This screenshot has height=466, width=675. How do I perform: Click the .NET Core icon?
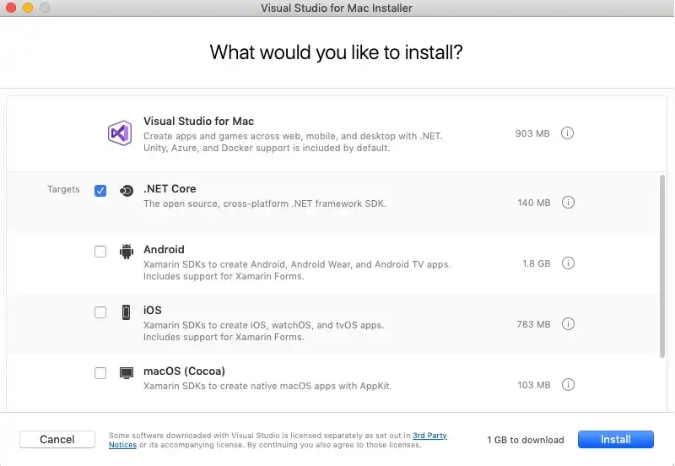[126, 191]
